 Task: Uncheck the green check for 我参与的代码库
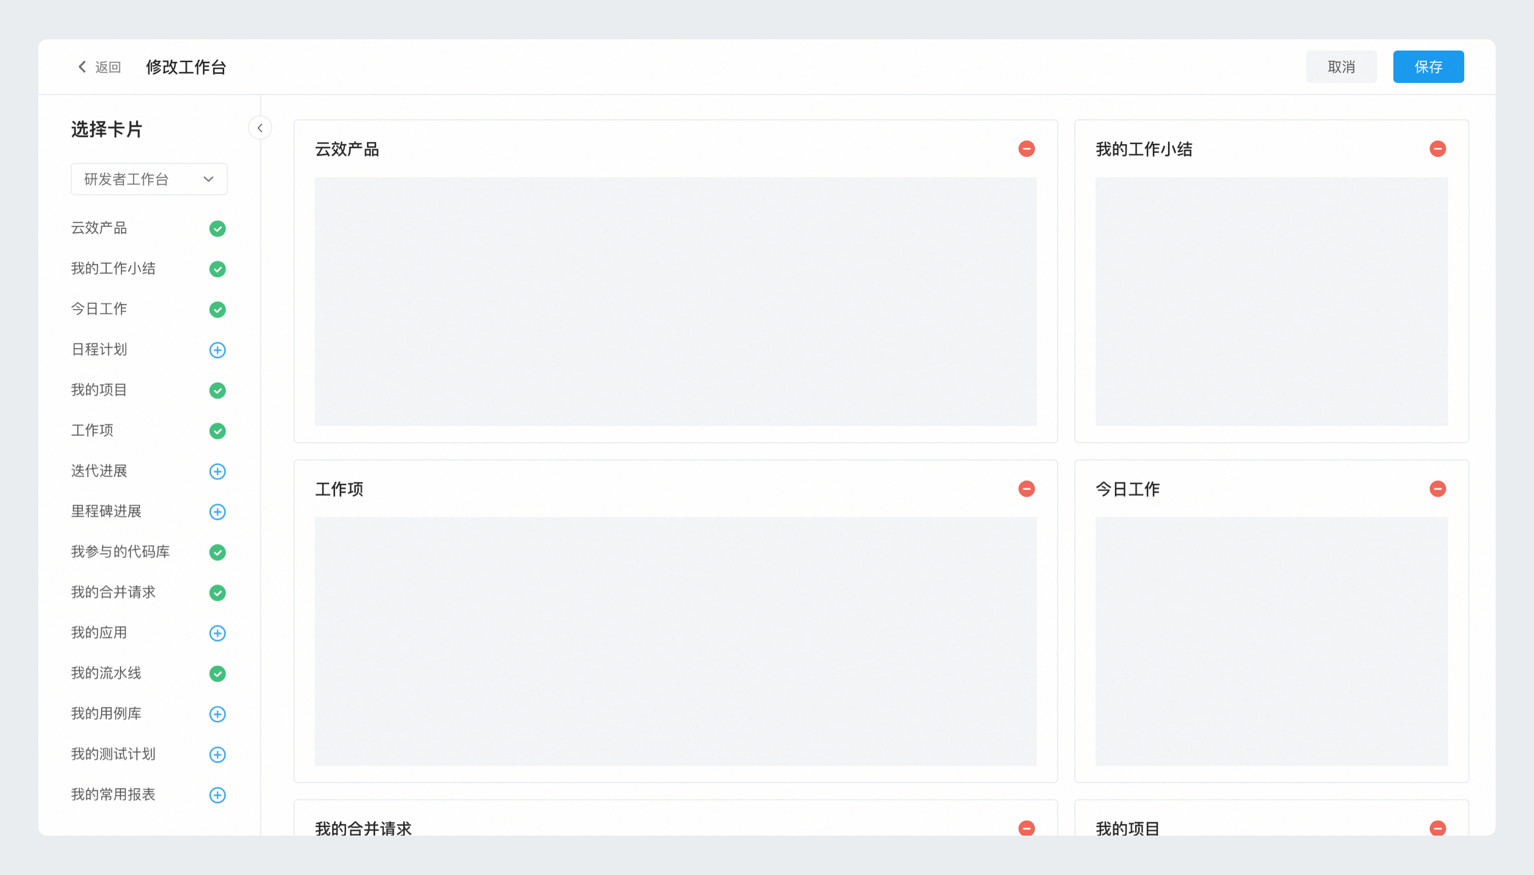(x=217, y=552)
